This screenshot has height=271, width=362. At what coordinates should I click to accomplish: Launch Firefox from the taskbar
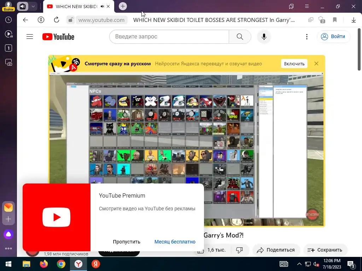[x=43, y=264]
